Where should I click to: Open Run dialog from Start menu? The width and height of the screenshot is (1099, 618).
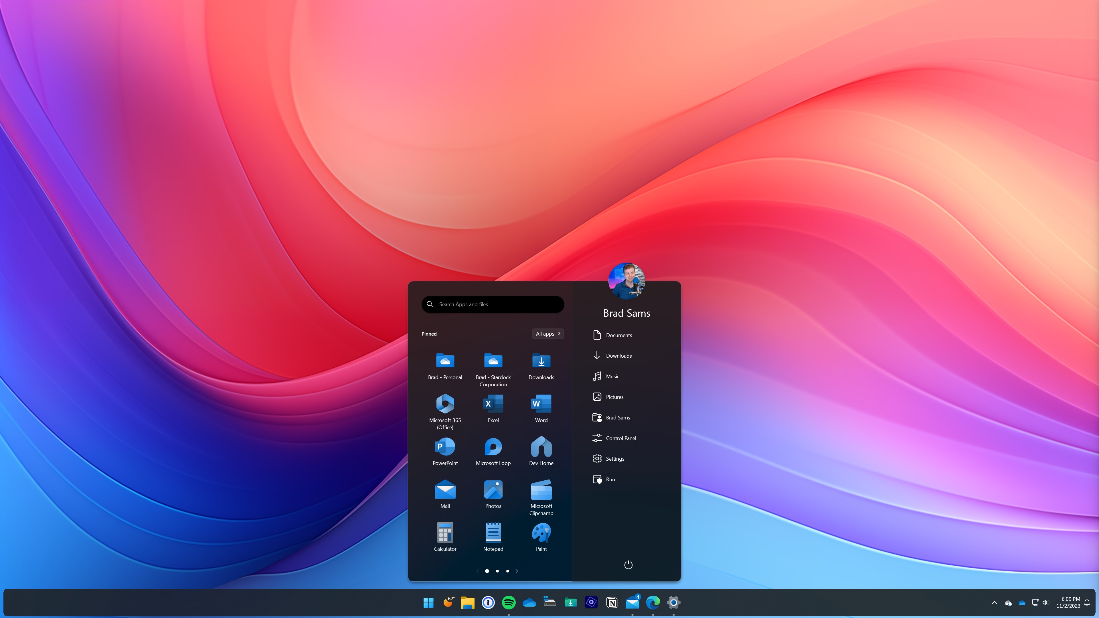click(611, 479)
